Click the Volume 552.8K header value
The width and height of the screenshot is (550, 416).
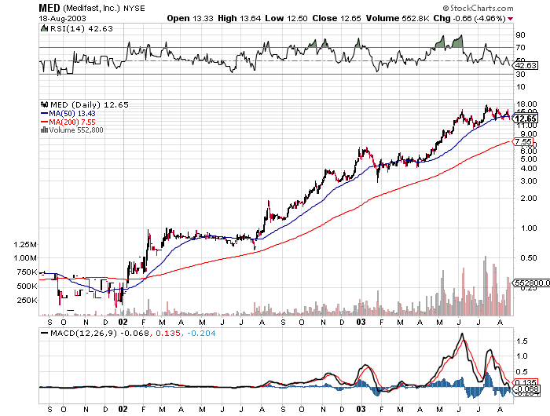[x=398, y=18]
